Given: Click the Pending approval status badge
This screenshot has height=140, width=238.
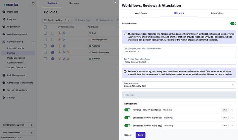Looking at the screenshot, I should [98, 39].
